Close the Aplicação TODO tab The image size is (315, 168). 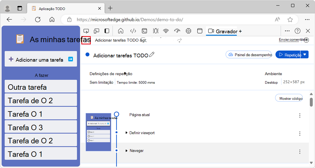pos(99,8)
